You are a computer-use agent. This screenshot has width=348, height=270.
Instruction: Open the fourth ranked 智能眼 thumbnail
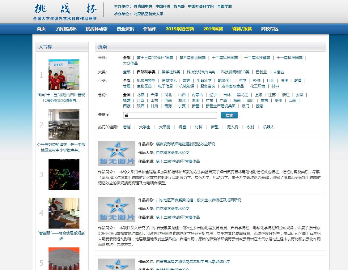[64, 213]
